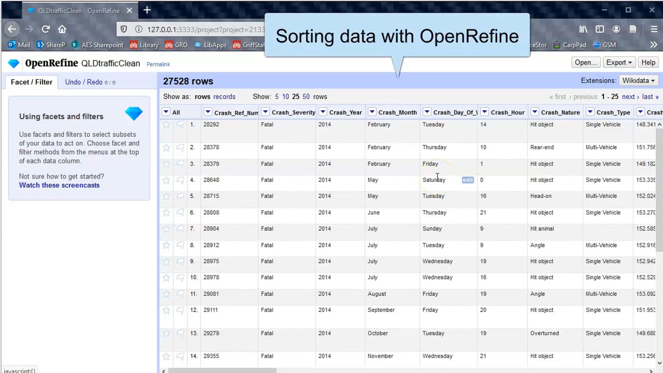Open the Firefox account icon
The width and height of the screenshot is (663, 373).
(x=616, y=29)
